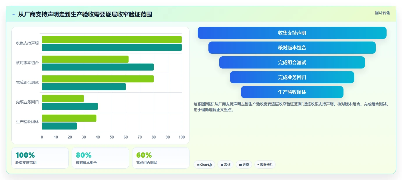Click the teal bar for 完成组合测试
Image resolution: width=402 pixels, height=180 pixels.
pos(84,87)
